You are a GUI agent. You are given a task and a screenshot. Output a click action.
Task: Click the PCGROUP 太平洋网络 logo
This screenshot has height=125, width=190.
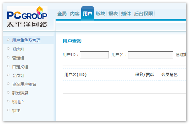[27, 17]
